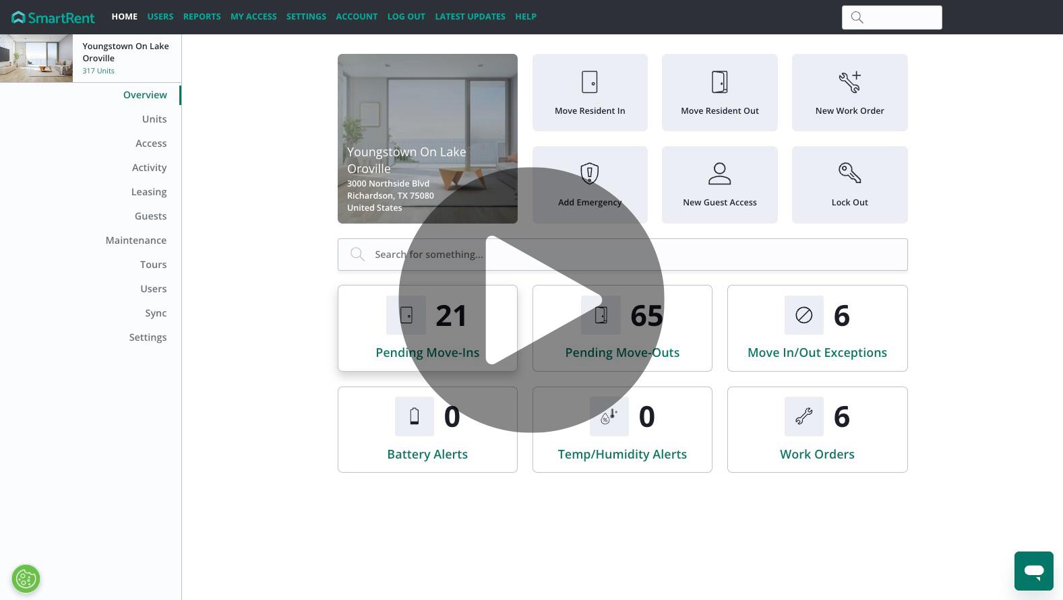Open the chat widget in bottom corner
Image resolution: width=1063 pixels, height=600 pixels.
(1033, 571)
